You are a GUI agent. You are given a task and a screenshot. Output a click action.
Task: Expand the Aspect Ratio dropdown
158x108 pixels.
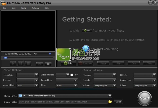(x=36, y=85)
